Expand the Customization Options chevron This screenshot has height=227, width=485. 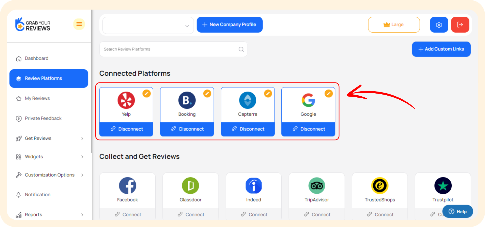(82, 175)
